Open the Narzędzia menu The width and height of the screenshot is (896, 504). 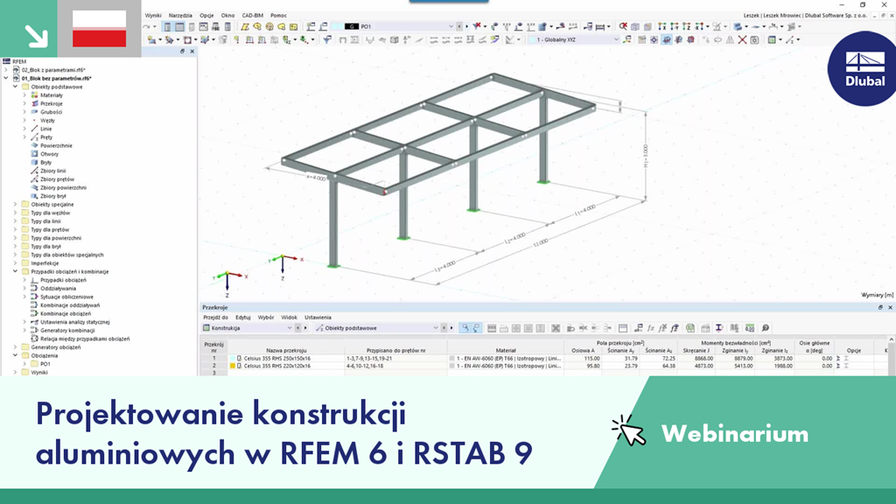(x=180, y=16)
